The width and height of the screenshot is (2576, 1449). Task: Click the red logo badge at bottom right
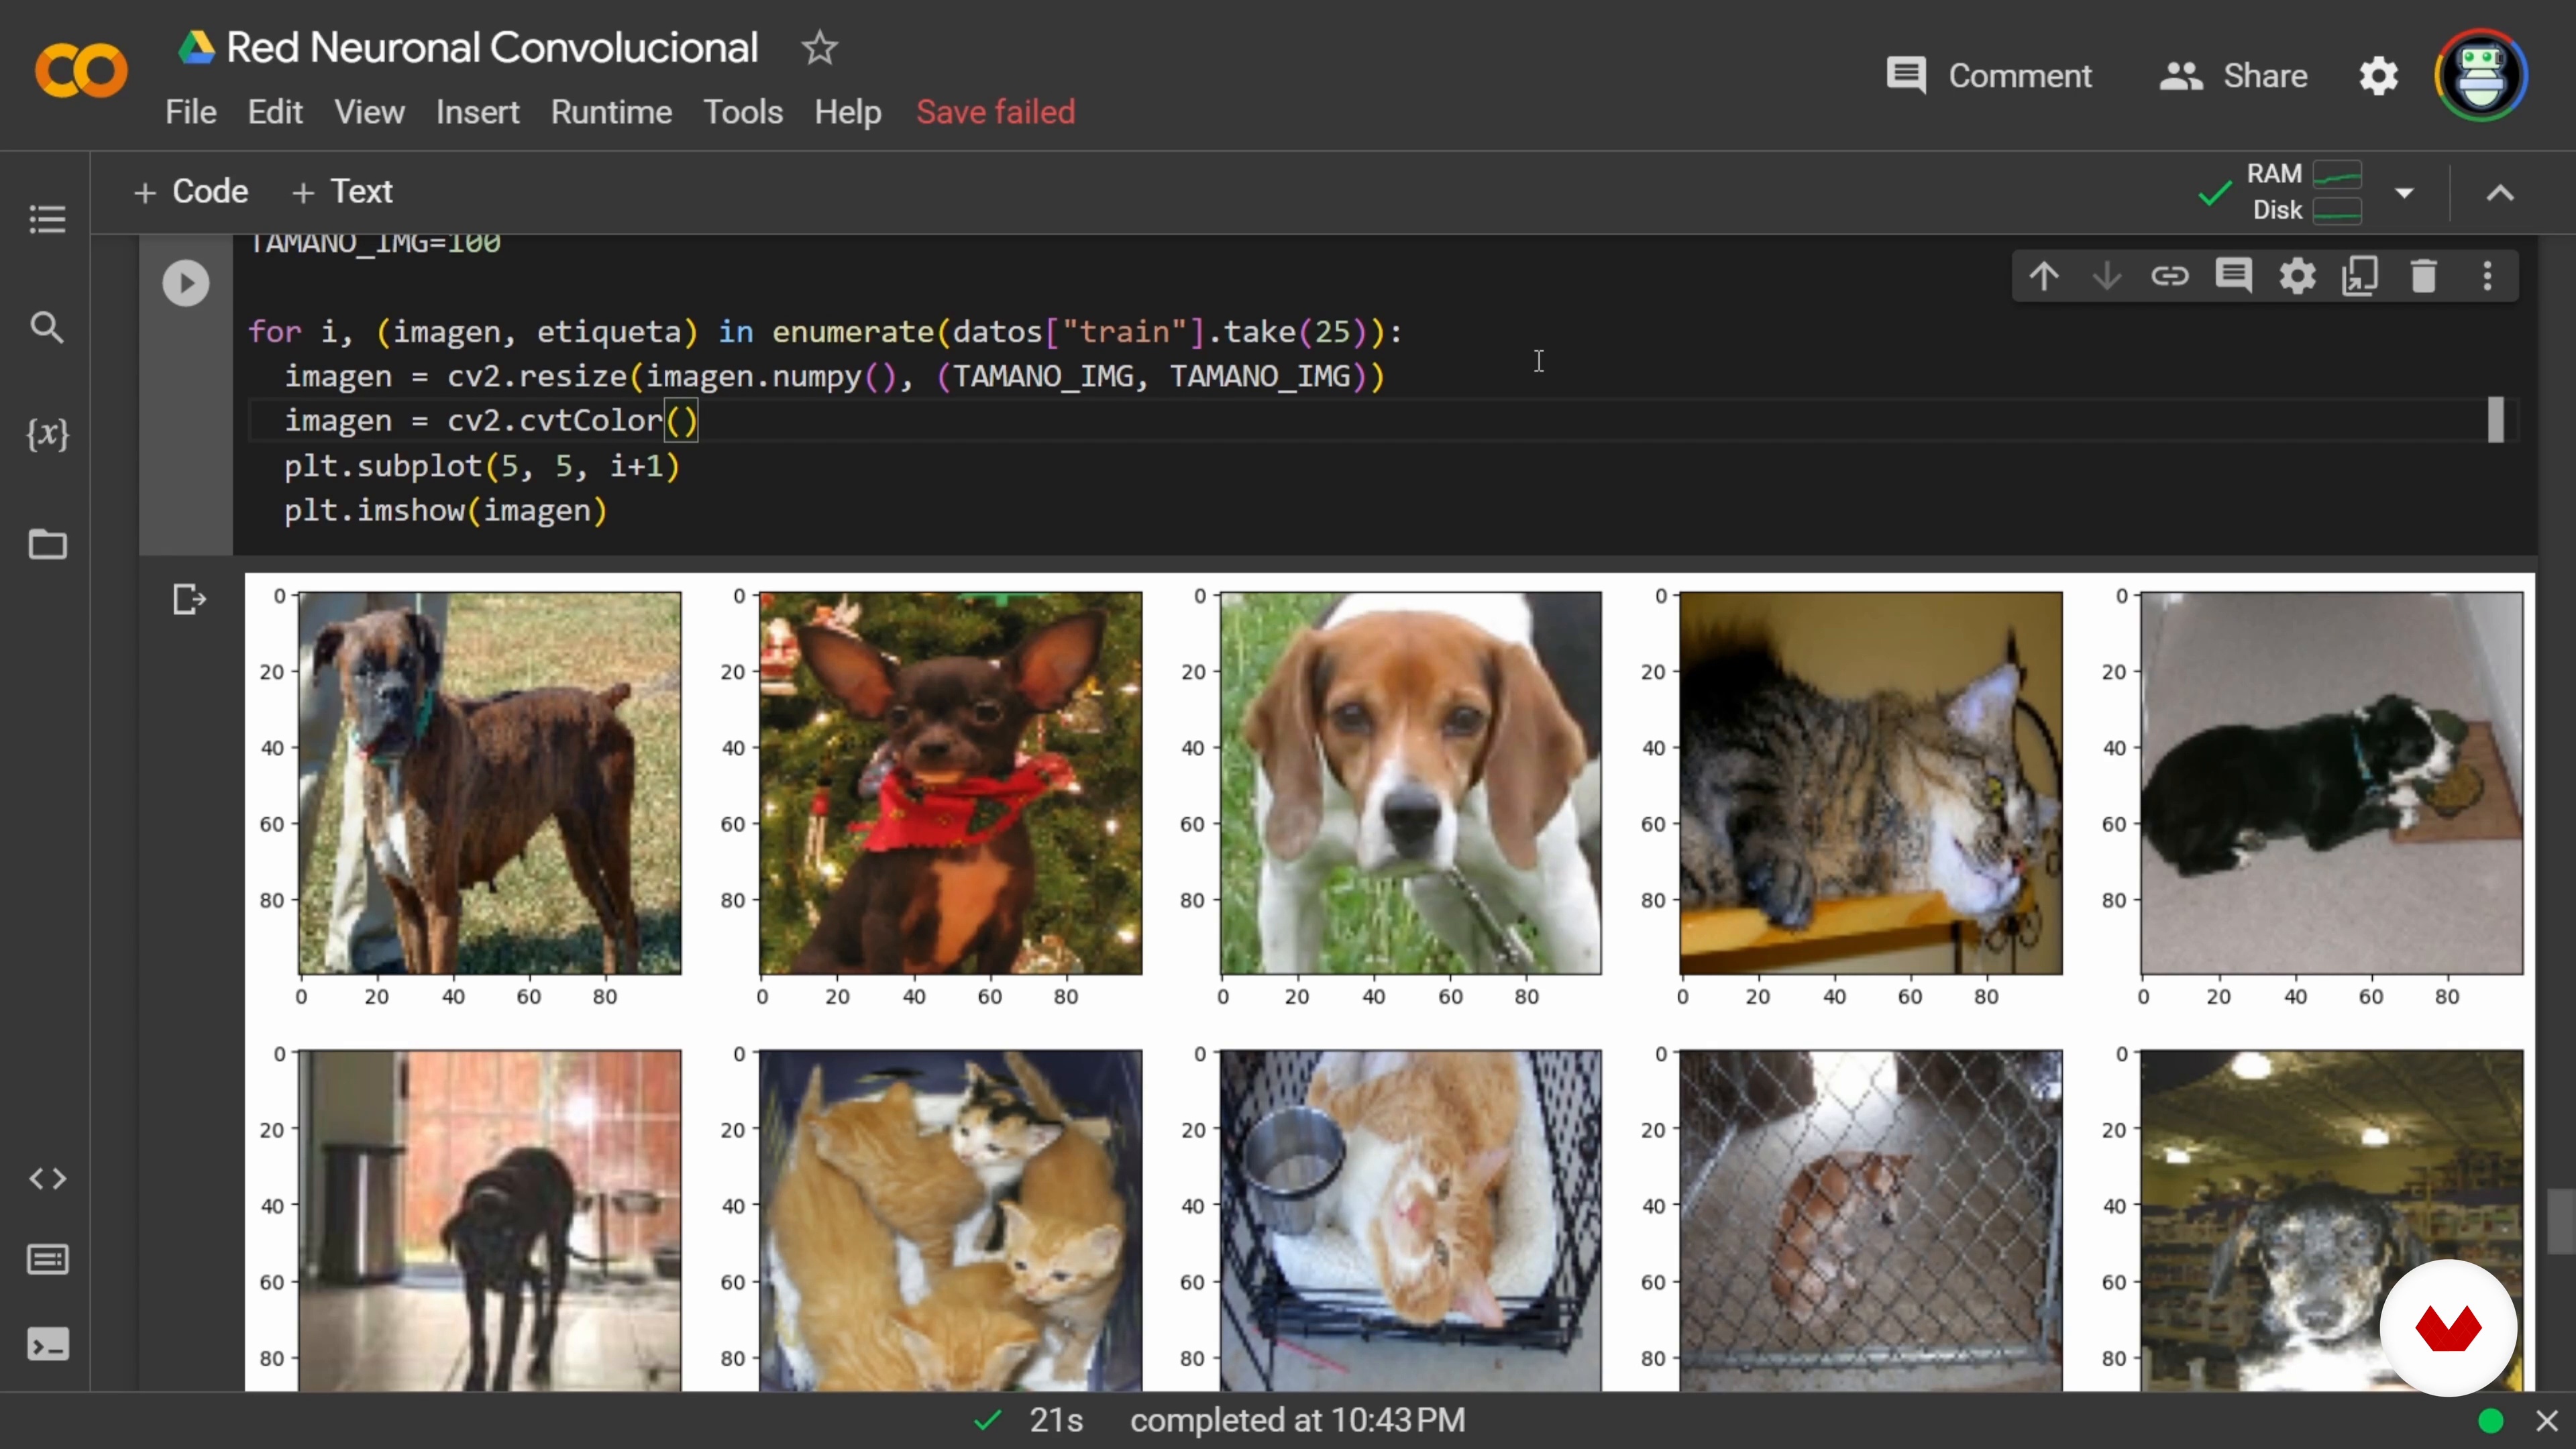click(x=2448, y=1328)
